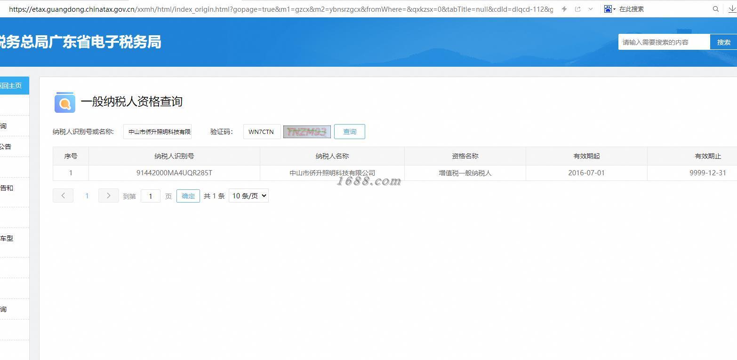Viewport: 737px width, 360px height.
Task: Click the 一般纳税人资格查询 page icon
Action: (65, 102)
